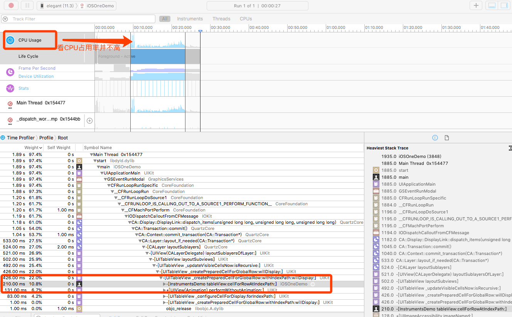Click the Track Filter input field
Image resolution: width=512 pixels, height=317 pixels.
coord(81,19)
